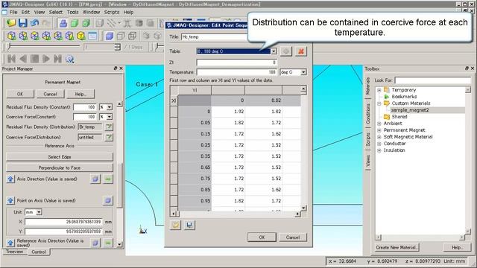Click the blue printer-like toolbar icon
Image resolution: width=477 pixels, height=268 pixels.
click(x=63, y=23)
